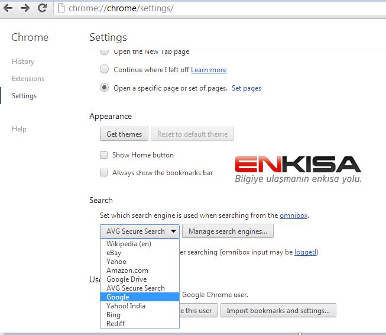
Task: Choose Bing from the search list
Action: click(x=140, y=315)
